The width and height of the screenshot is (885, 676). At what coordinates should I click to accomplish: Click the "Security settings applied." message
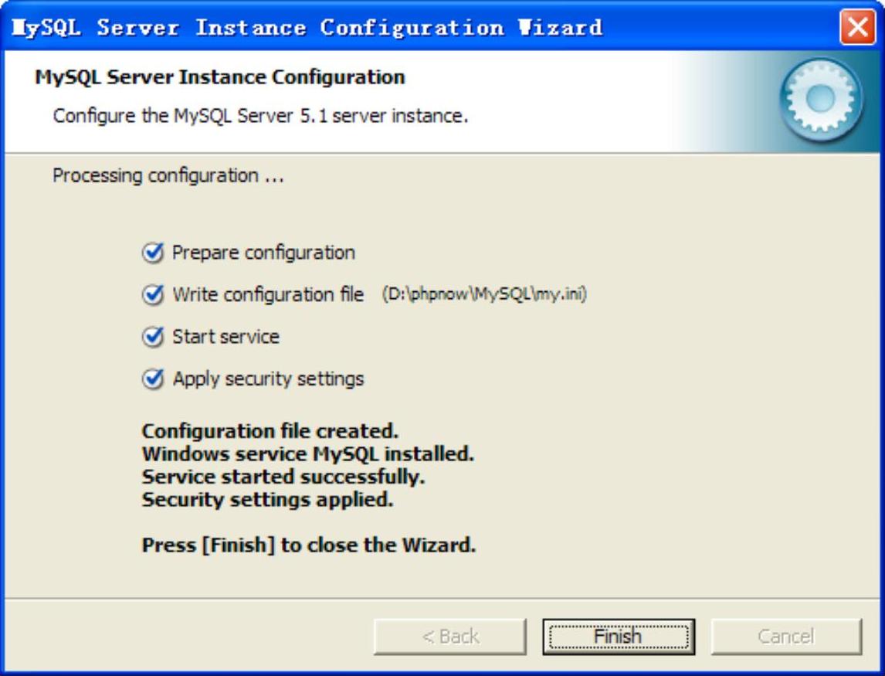coord(267,499)
